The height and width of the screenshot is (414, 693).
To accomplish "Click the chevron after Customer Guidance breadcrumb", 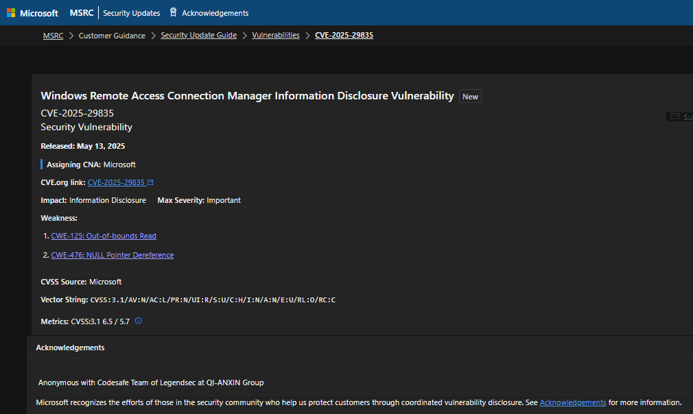I will coord(153,36).
